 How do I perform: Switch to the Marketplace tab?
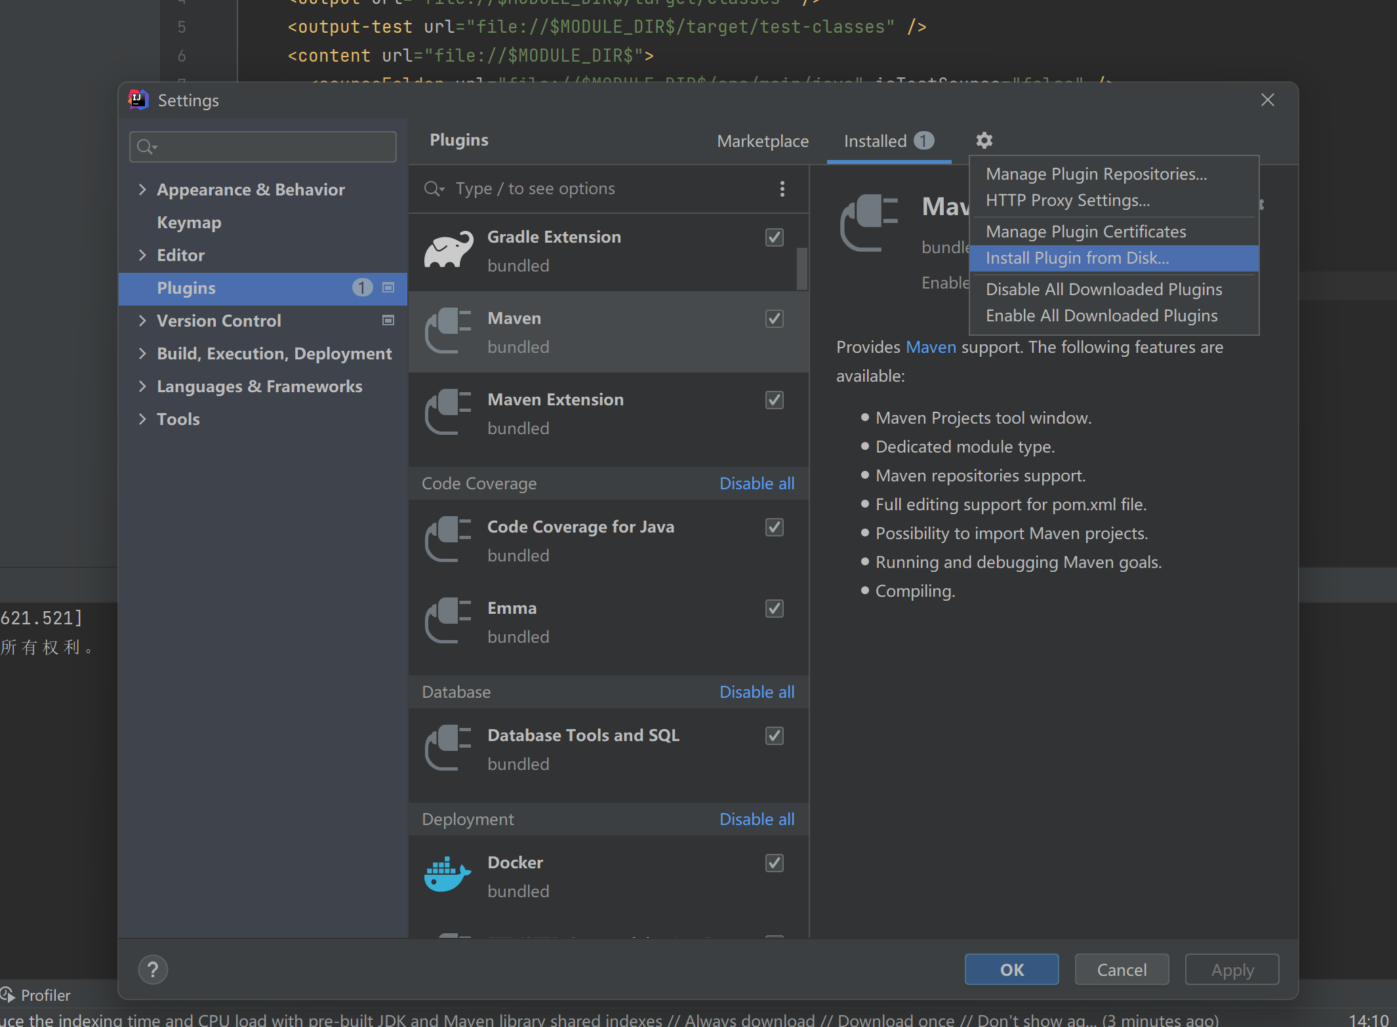click(763, 141)
